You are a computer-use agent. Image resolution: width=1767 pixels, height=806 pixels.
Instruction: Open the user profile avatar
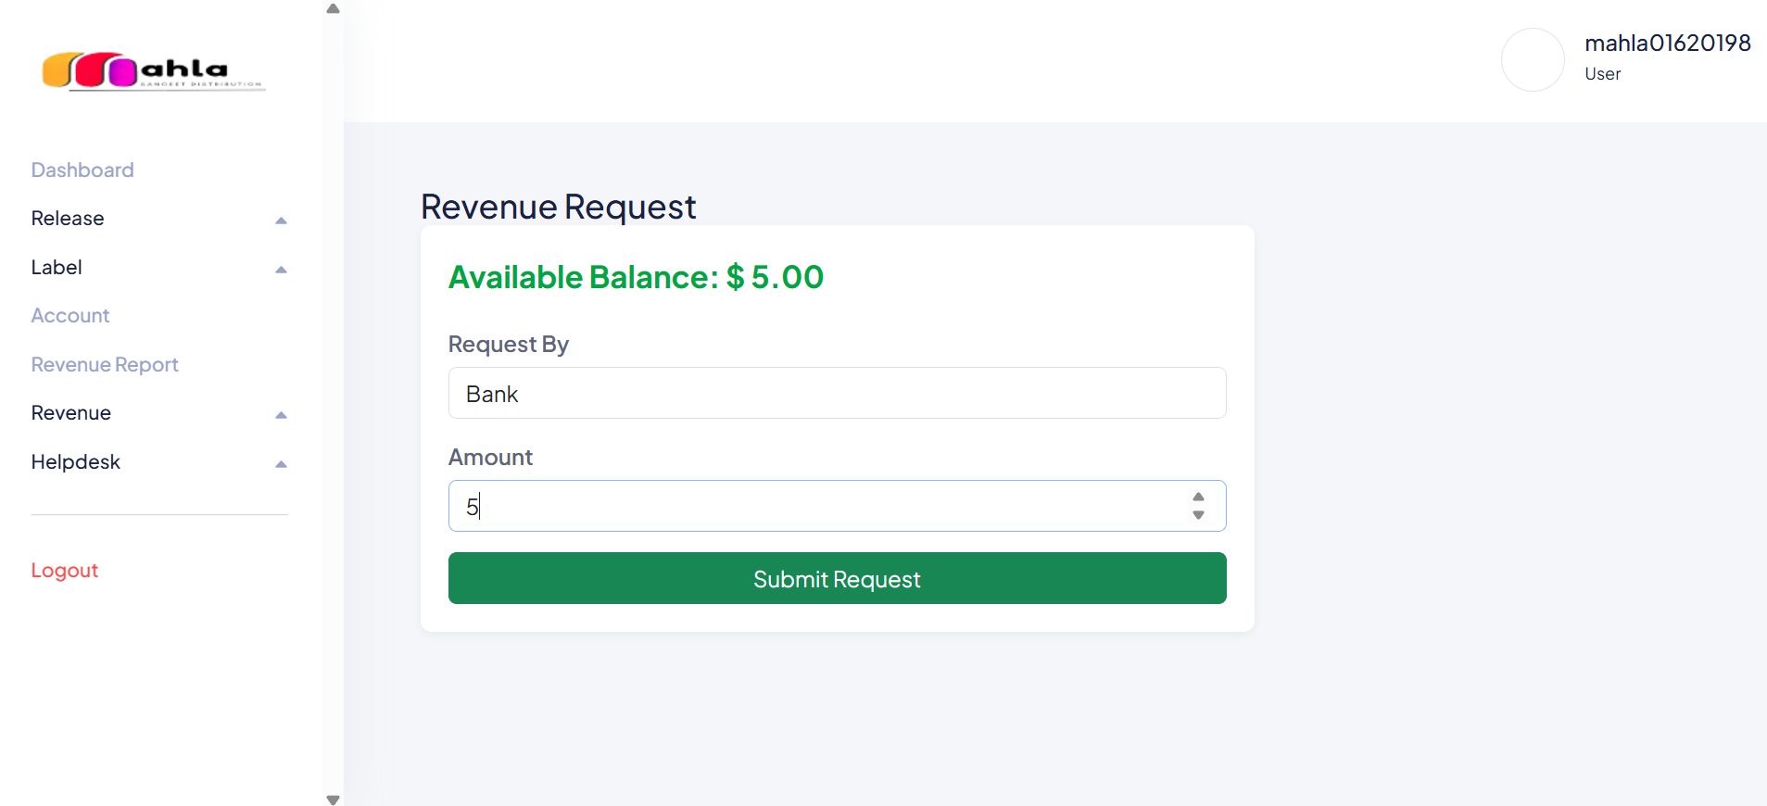point(1531,59)
